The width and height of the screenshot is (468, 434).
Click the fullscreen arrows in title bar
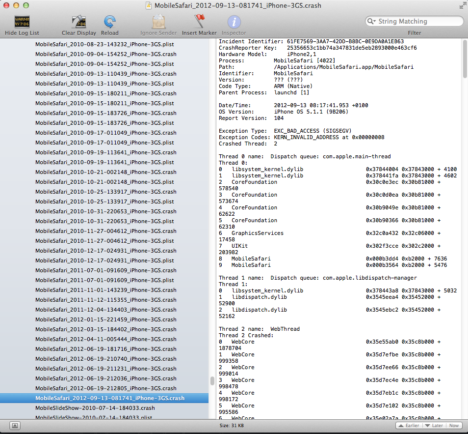(462, 5)
